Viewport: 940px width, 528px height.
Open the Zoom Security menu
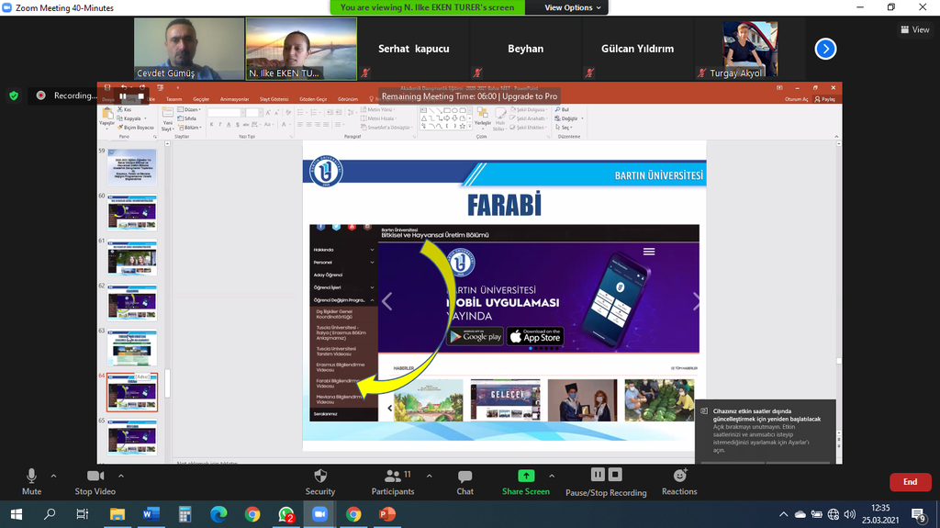click(320, 482)
